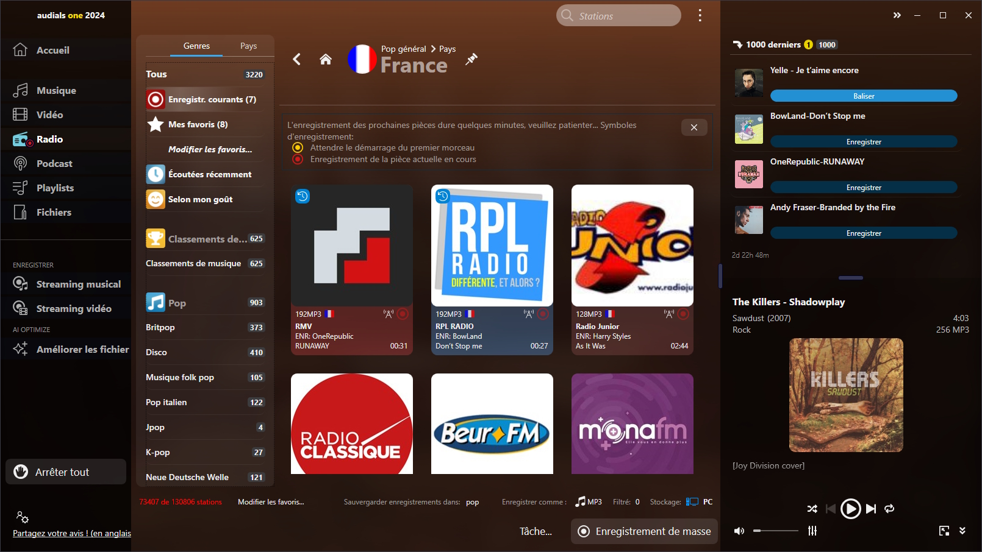Open Partagez votre avis link
982x552 pixels.
click(72, 533)
